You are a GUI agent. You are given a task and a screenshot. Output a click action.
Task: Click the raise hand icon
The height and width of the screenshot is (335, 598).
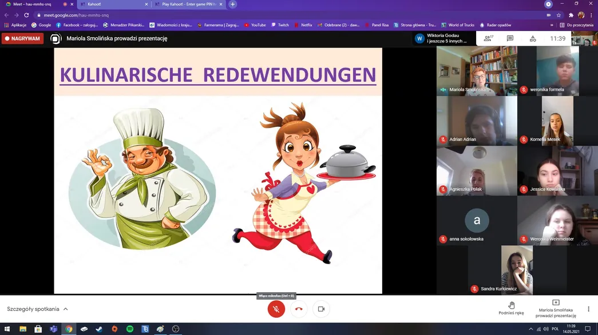(512, 305)
